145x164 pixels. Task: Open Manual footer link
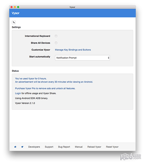coord(79,147)
